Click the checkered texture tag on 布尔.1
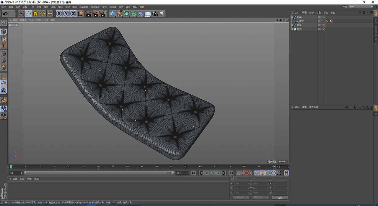Image resolution: width=378 pixels, height=206 pixels. (331, 21)
